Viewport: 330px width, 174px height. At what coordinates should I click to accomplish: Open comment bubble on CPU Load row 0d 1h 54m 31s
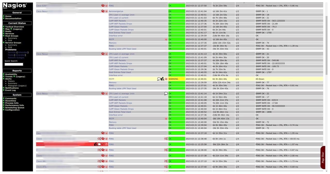tap(166, 94)
